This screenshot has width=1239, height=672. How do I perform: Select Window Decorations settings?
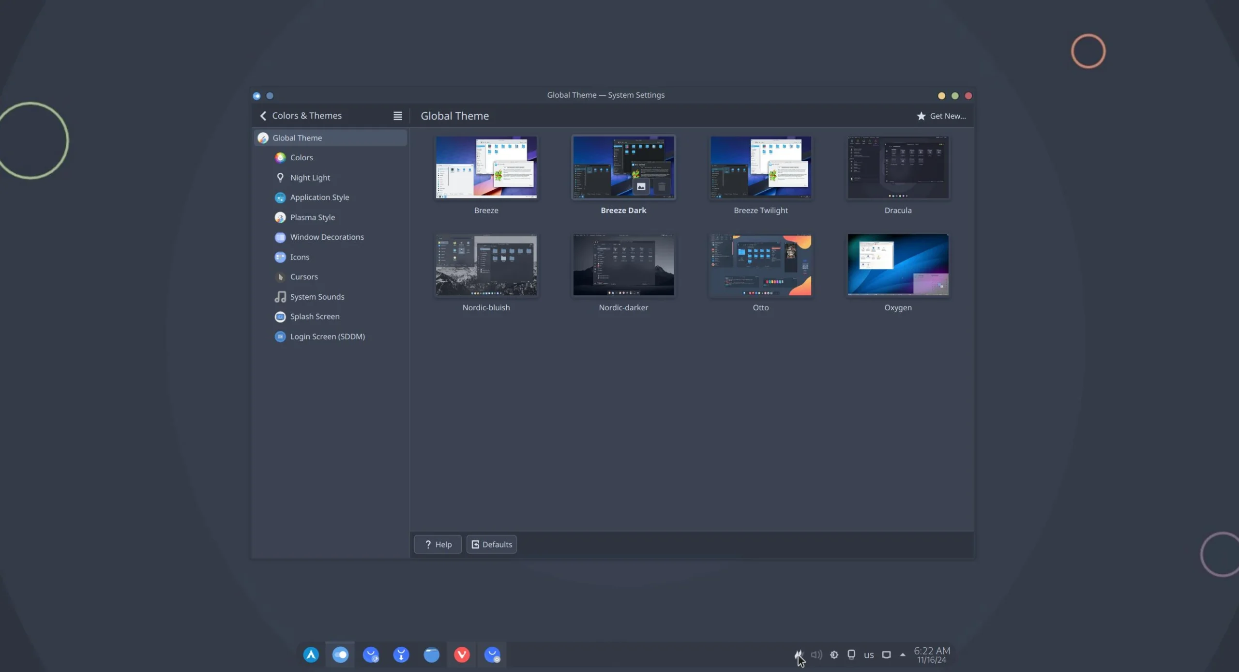point(327,237)
